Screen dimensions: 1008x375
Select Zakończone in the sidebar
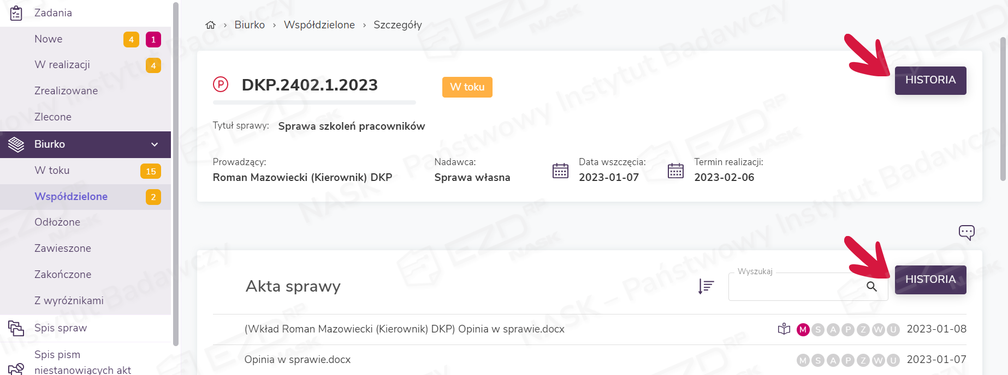63,275
